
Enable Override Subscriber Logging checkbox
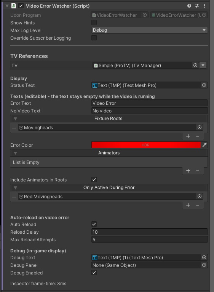pyautogui.click(x=94, y=38)
